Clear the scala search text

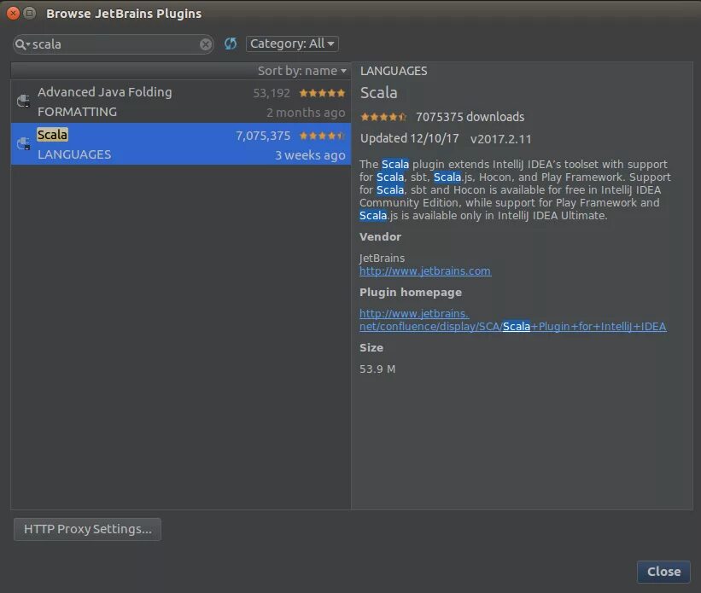(206, 44)
